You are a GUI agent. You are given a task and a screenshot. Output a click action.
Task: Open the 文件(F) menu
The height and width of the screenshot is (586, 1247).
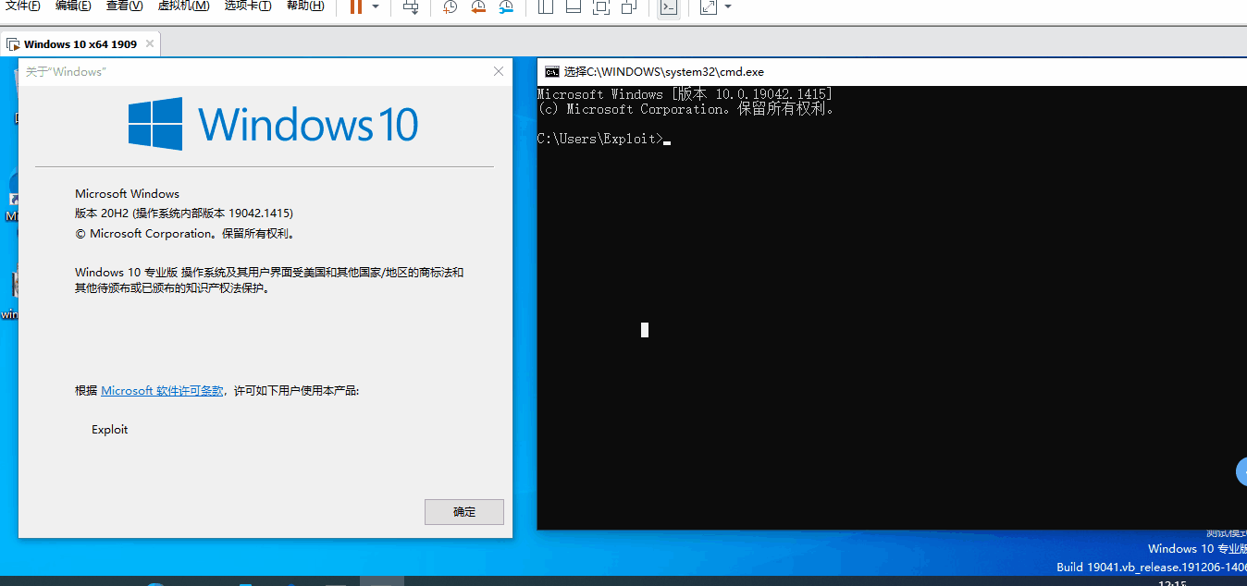click(x=23, y=6)
